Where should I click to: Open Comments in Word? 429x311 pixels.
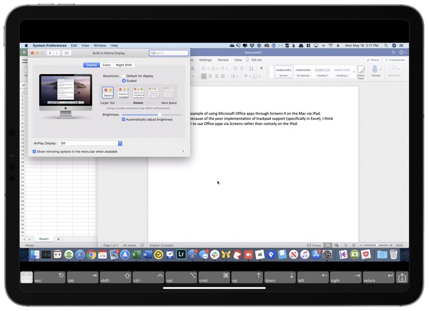point(395,60)
